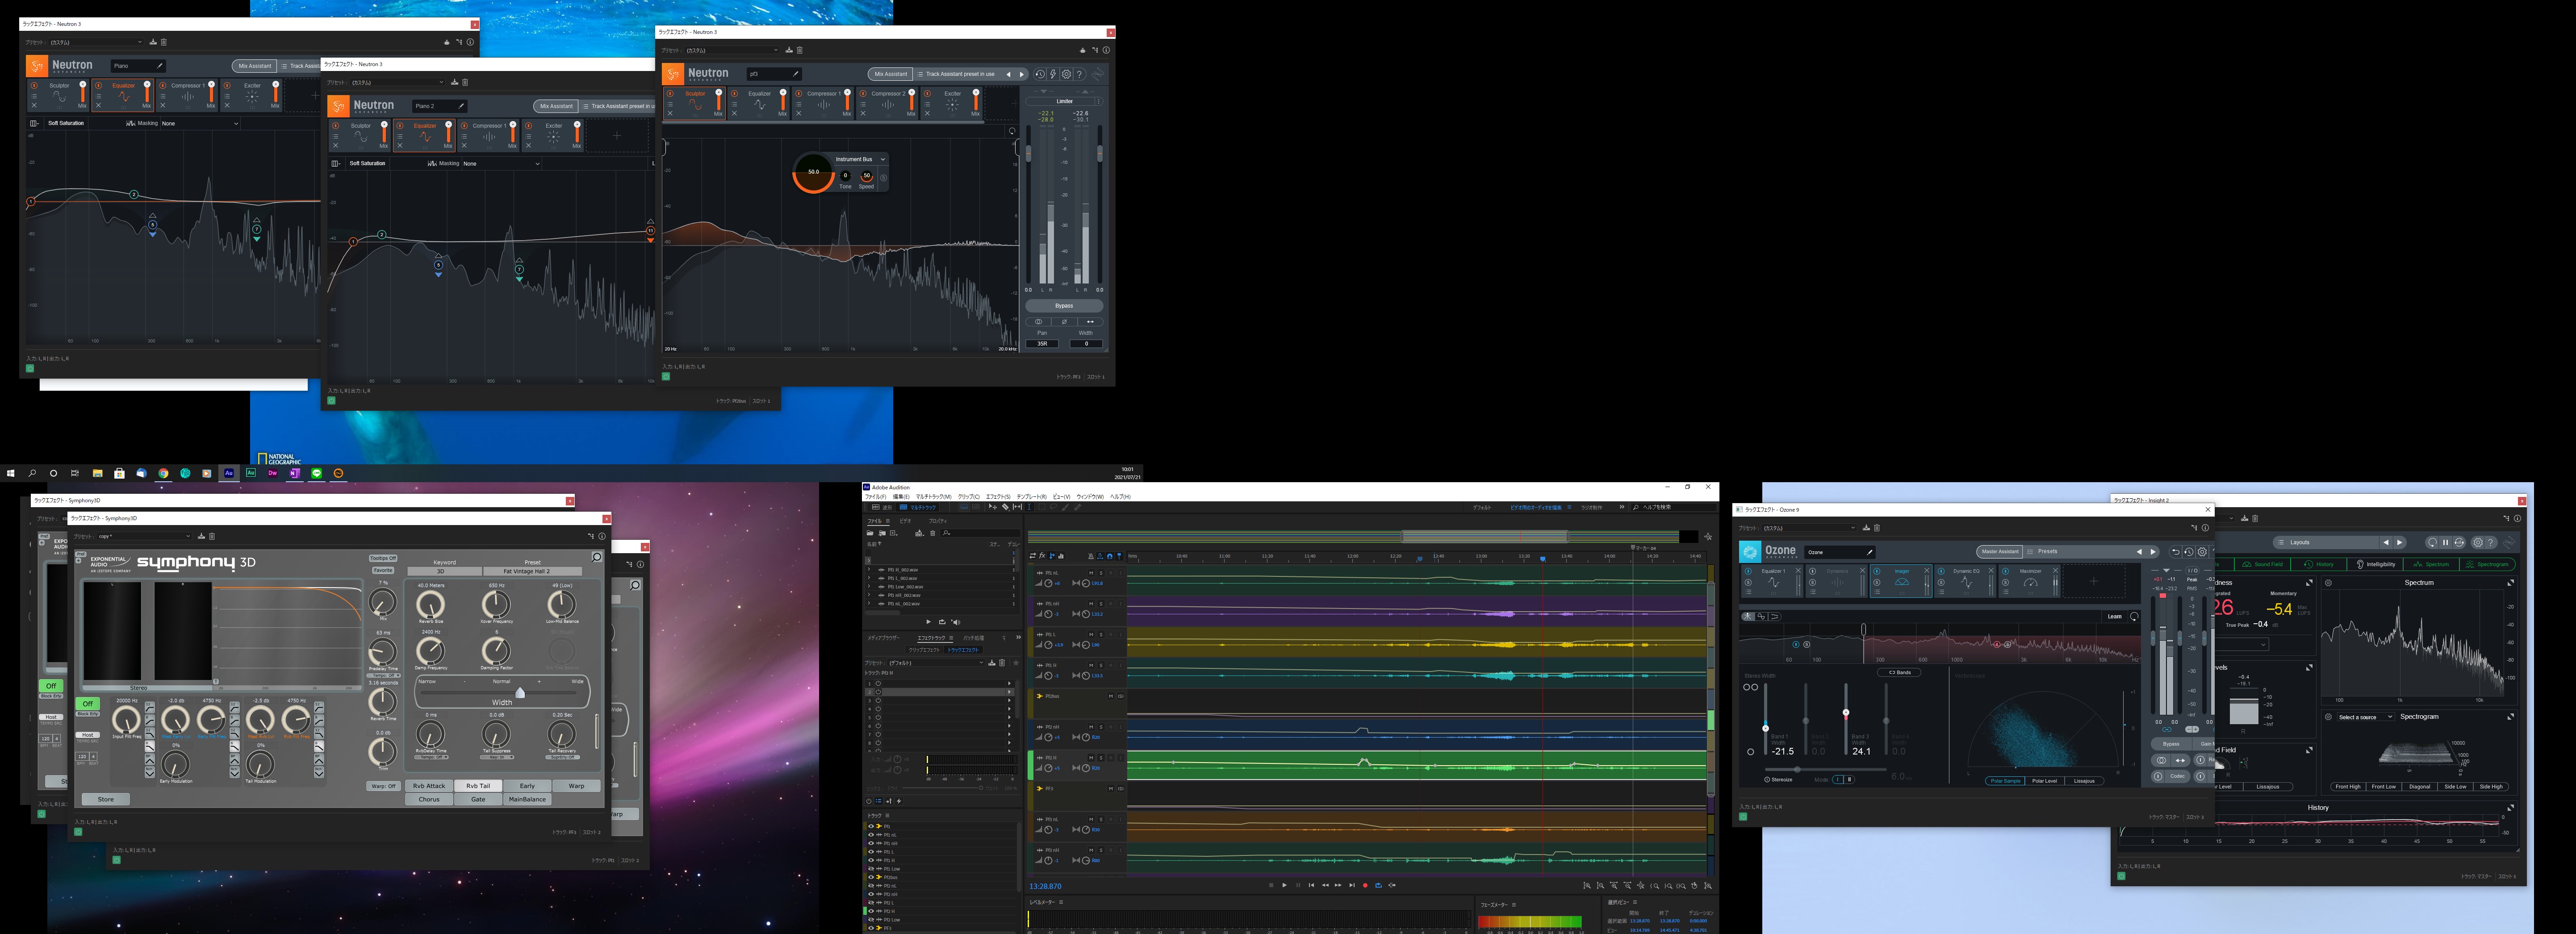Click the Learn button in Ozone Imager
Screen dimensions: 2576x934
coord(2114,616)
